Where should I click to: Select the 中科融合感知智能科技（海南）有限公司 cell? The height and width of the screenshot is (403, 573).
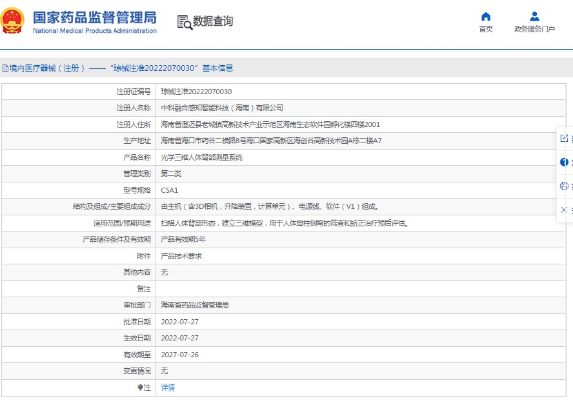click(x=361, y=108)
